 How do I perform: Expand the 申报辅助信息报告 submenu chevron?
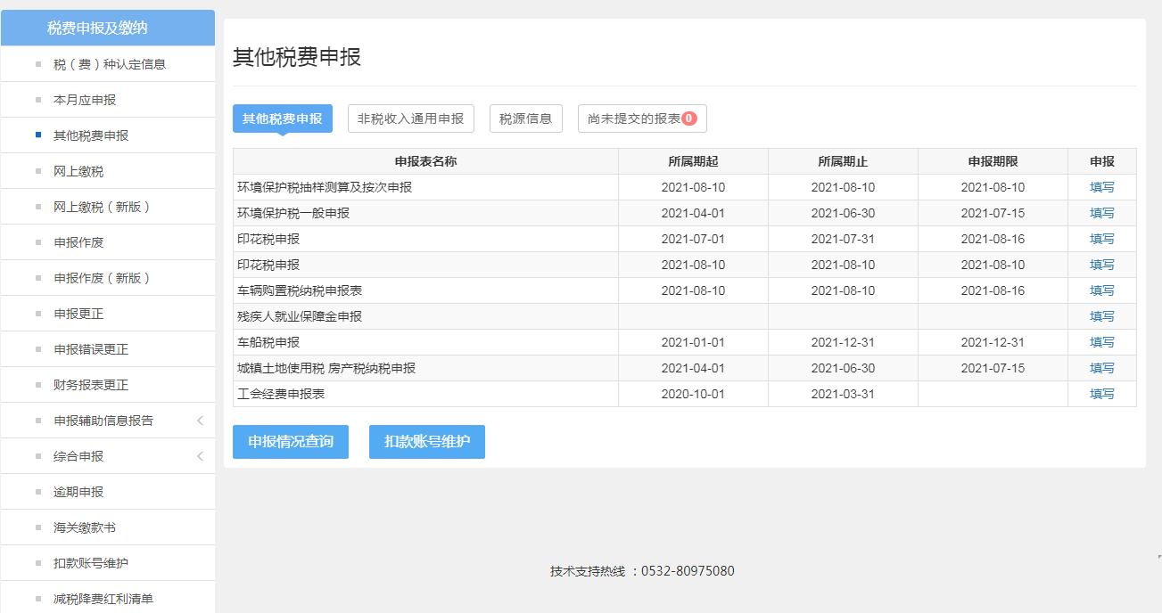coord(200,421)
